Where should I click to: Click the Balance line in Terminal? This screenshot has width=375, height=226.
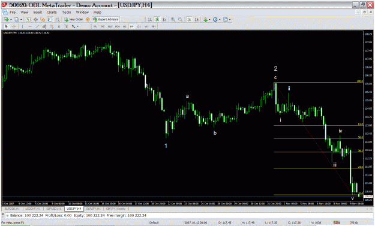click(78, 215)
